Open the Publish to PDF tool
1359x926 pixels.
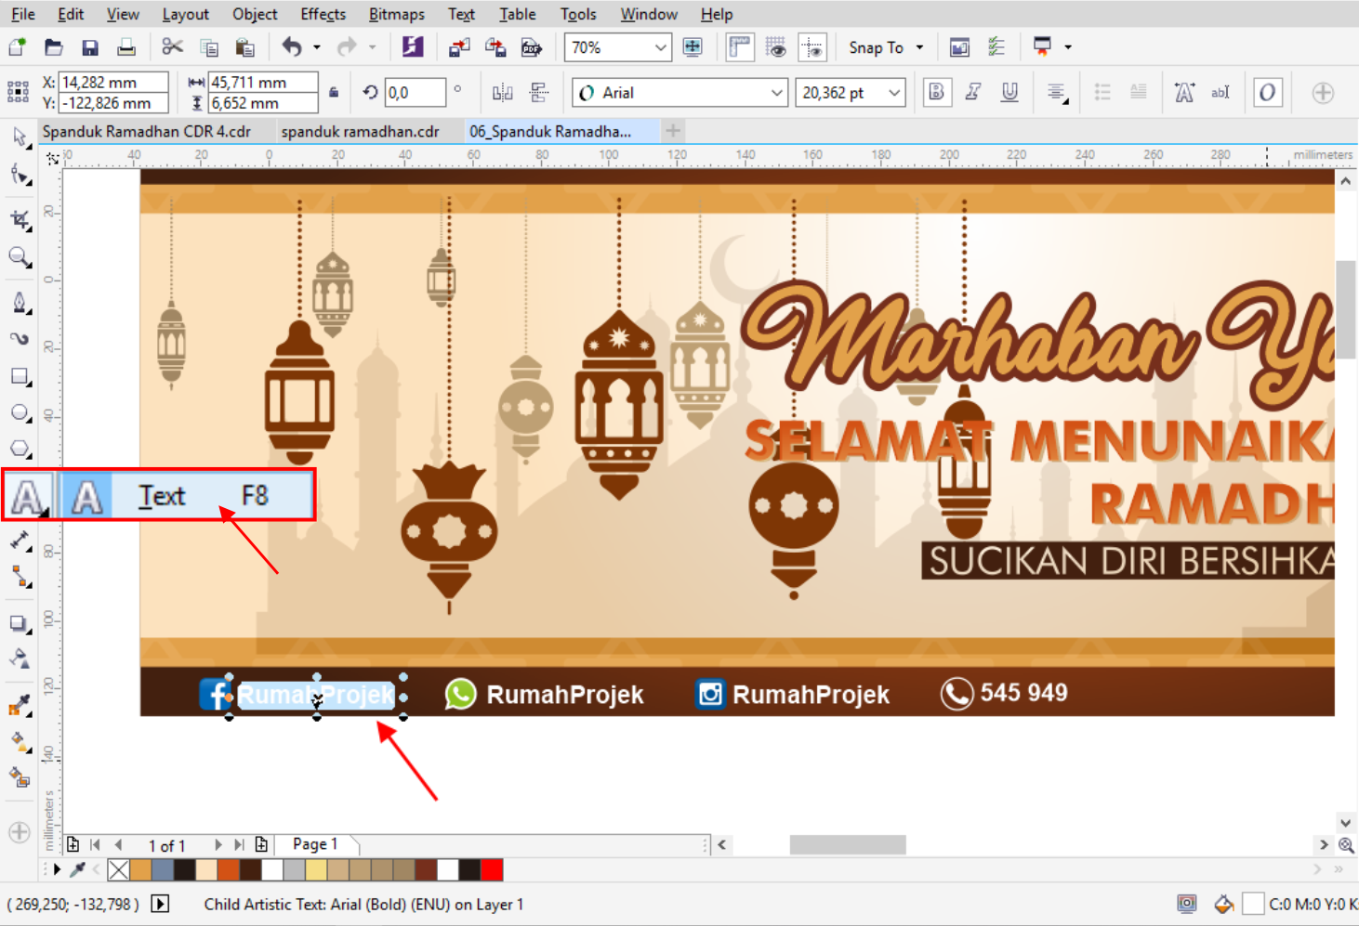pyautogui.click(x=532, y=47)
